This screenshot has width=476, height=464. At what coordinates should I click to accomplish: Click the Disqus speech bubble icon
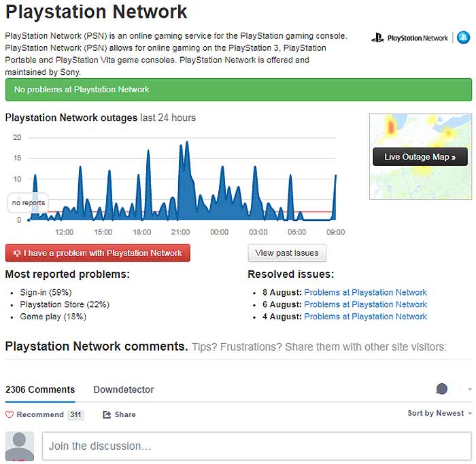[442, 389]
